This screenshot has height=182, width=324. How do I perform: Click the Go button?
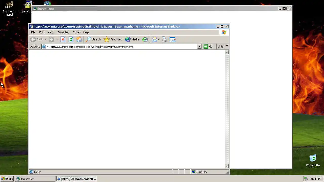pyautogui.click(x=208, y=47)
